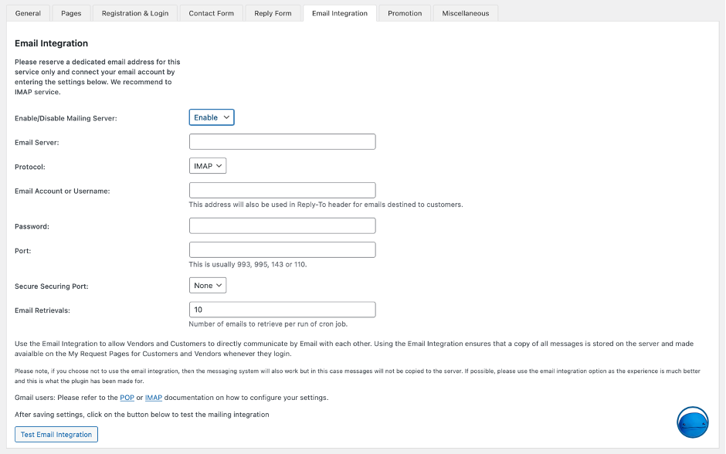This screenshot has width=726, height=454.
Task: Focus the Password input field
Action: click(x=282, y=226)
